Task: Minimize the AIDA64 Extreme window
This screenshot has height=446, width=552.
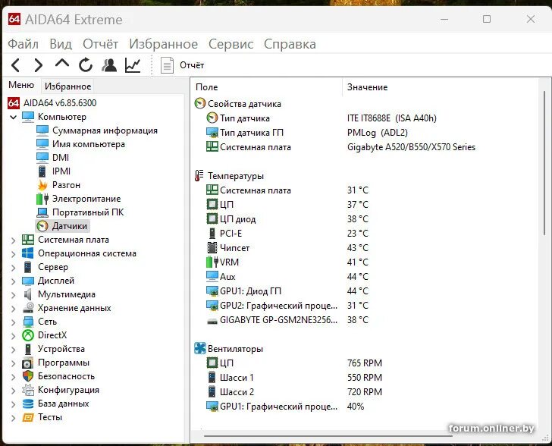Action: [444, 20]
